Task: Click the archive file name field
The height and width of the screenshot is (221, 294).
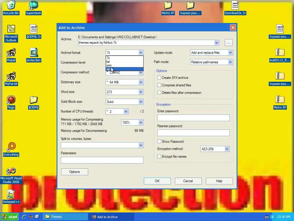Action: pos(146,43)
